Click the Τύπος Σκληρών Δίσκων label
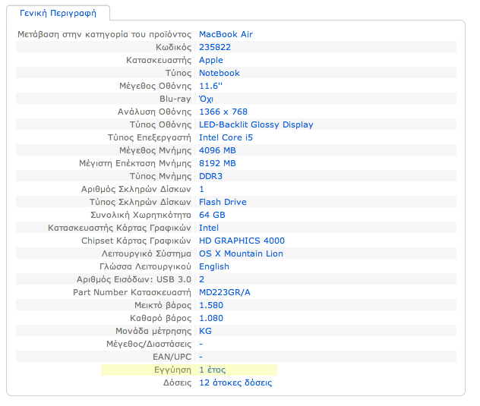 (x=141, y=202)
